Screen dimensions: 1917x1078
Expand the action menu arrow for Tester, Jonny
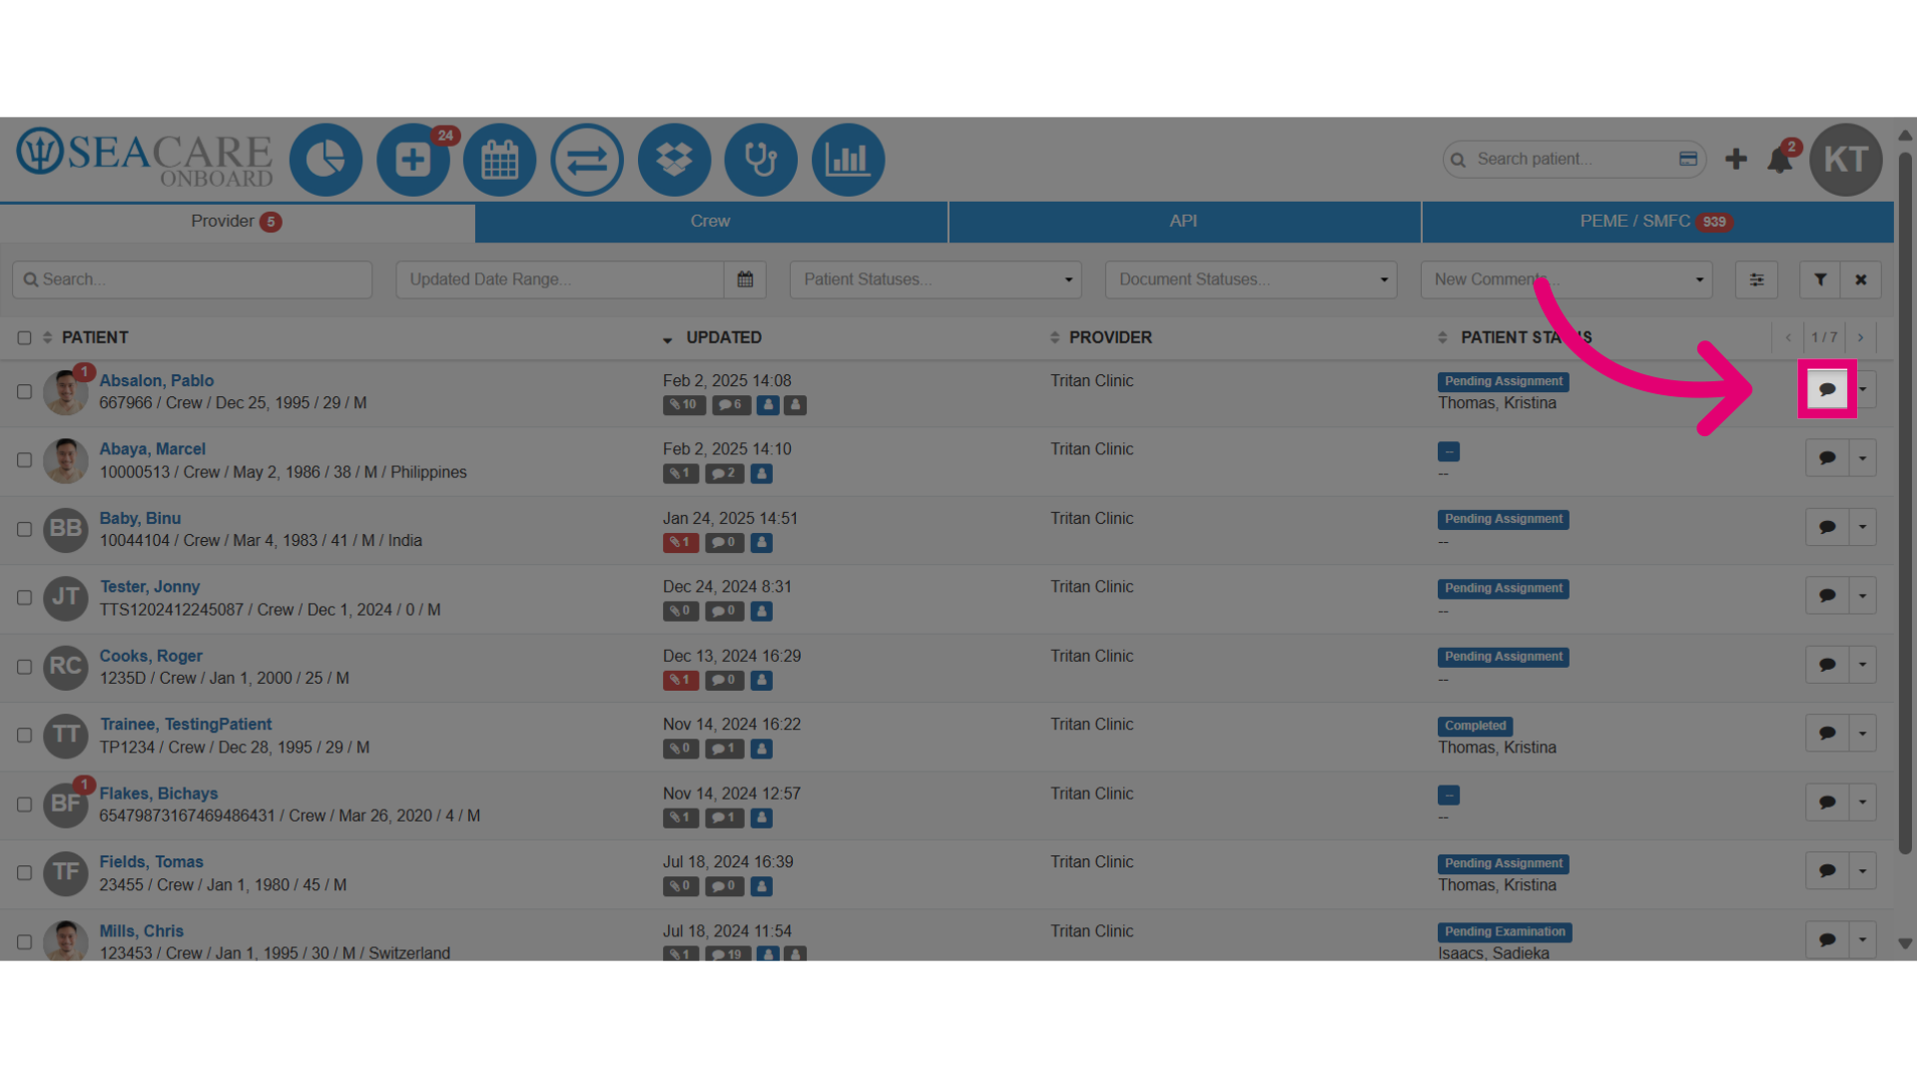(x=1863, y=596)
